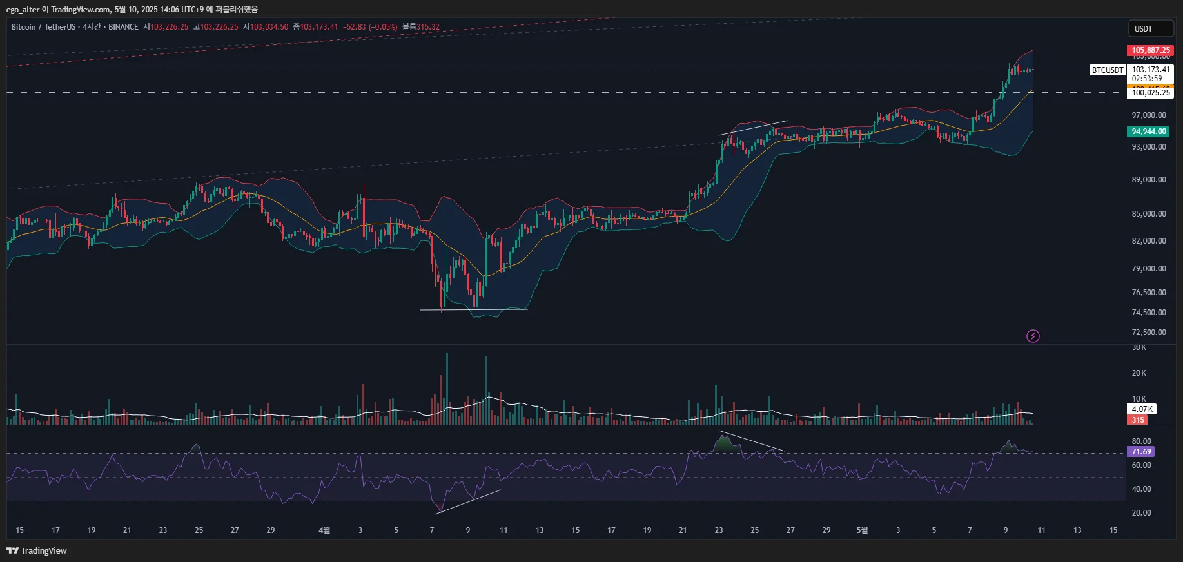Click the 82,000.00 price axis label

(x=1149, y=241)
